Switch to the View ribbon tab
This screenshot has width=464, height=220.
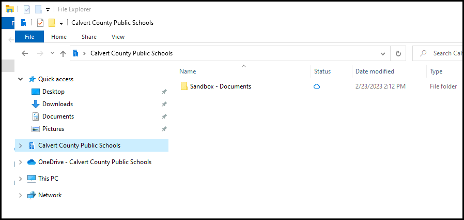point(118,37)
